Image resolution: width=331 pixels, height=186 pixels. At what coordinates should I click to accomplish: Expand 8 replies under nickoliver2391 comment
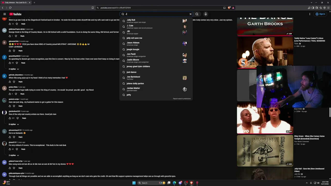14,124
